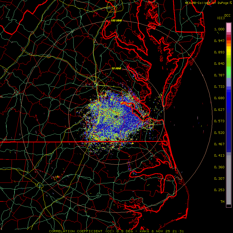Pick the gray segment of the color bar
The height and width of the screenshot is (233, 233).
coord(229,180)
